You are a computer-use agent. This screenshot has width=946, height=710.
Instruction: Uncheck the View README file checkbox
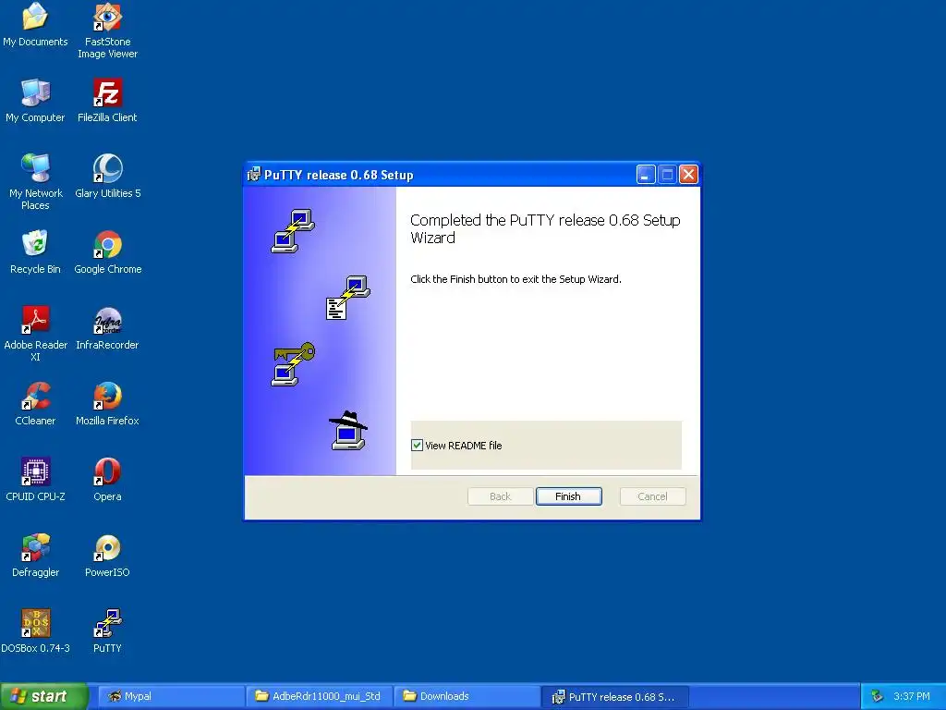(x=417, y=446)
